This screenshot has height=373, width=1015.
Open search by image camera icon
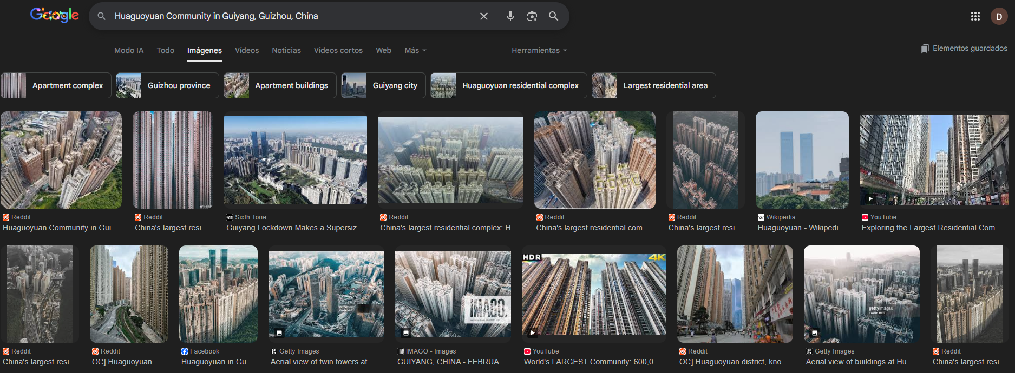tap(532, 16)
